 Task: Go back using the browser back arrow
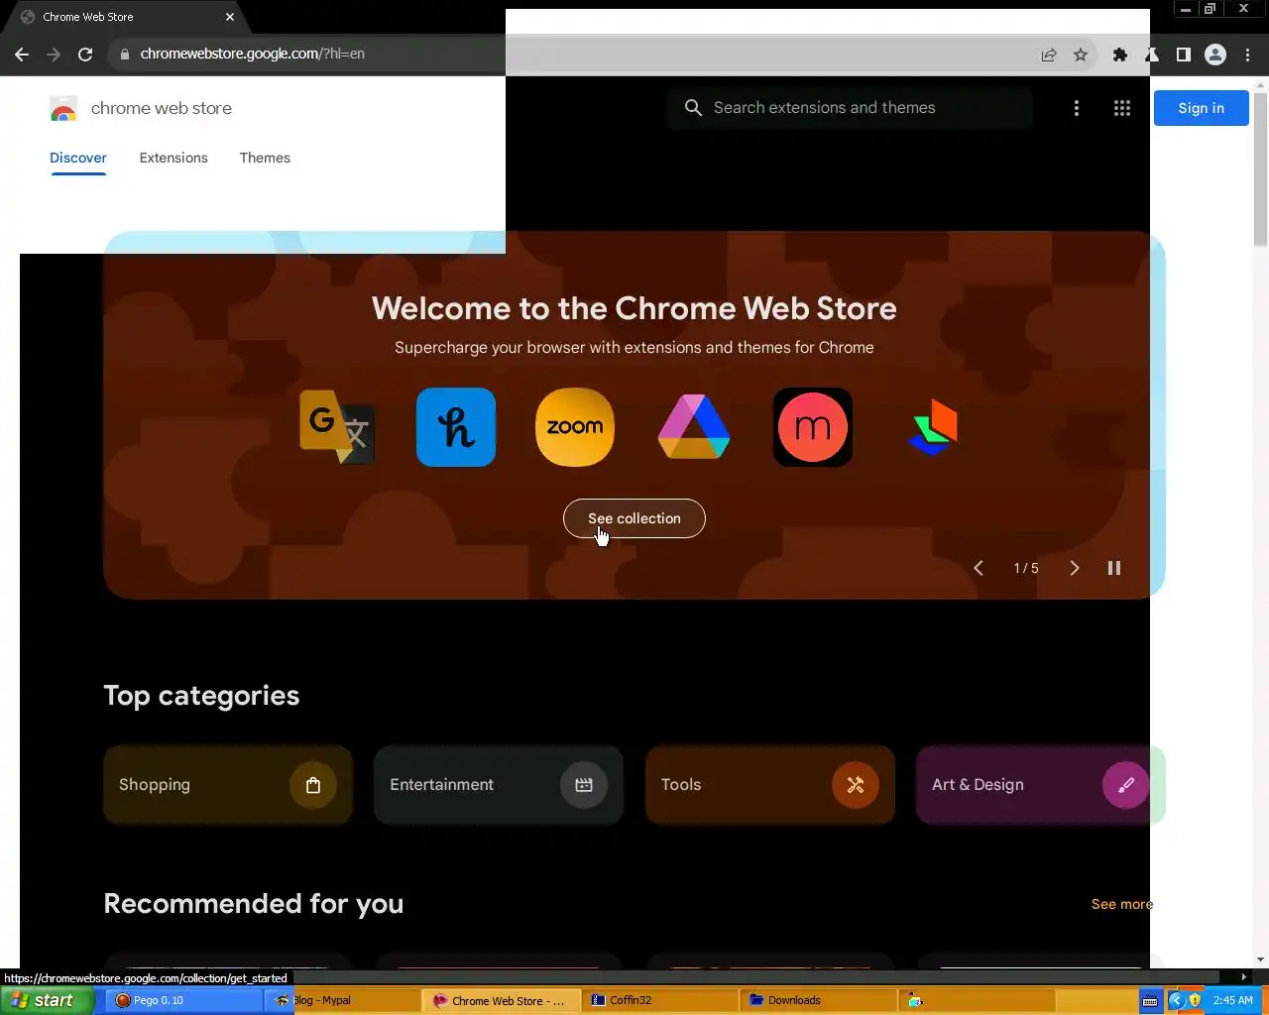(x=22, y=55)
